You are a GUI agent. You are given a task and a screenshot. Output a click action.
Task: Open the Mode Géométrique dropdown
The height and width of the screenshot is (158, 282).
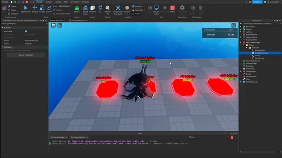point(65,6)
